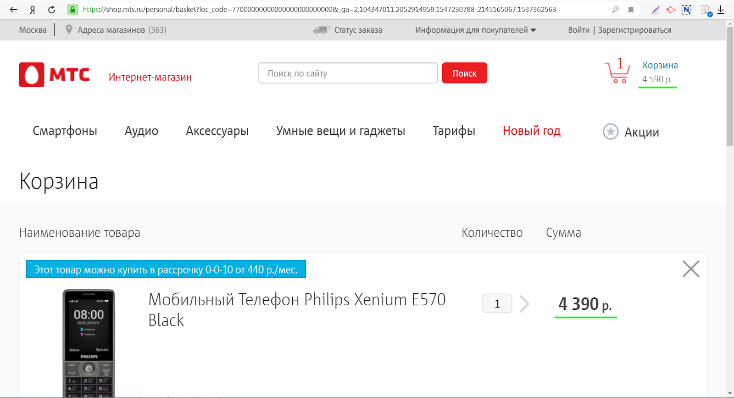The image size is (734, 398).
Task: Open Акции link
Action: (x=642, y=132)
